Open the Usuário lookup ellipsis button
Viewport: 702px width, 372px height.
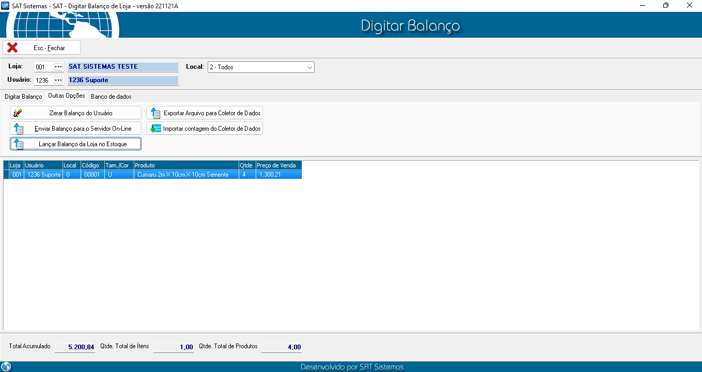[58, 81]
